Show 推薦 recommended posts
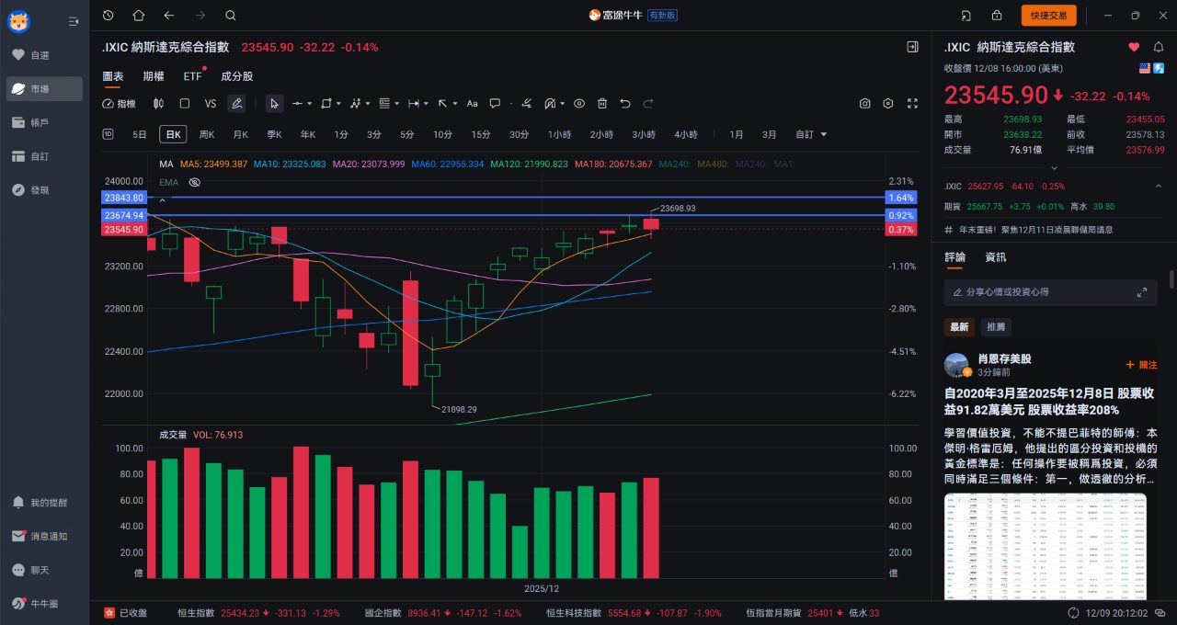The width and height of the screenshot is (1177, 625). pos(996,326)
